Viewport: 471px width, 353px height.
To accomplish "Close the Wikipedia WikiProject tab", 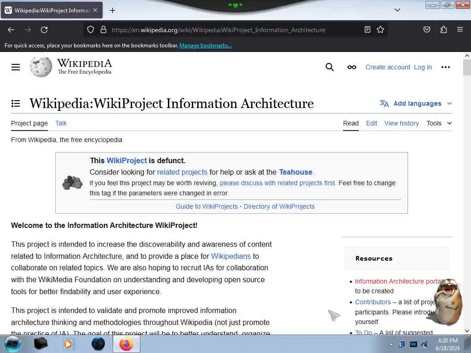I will click(95, 10).
